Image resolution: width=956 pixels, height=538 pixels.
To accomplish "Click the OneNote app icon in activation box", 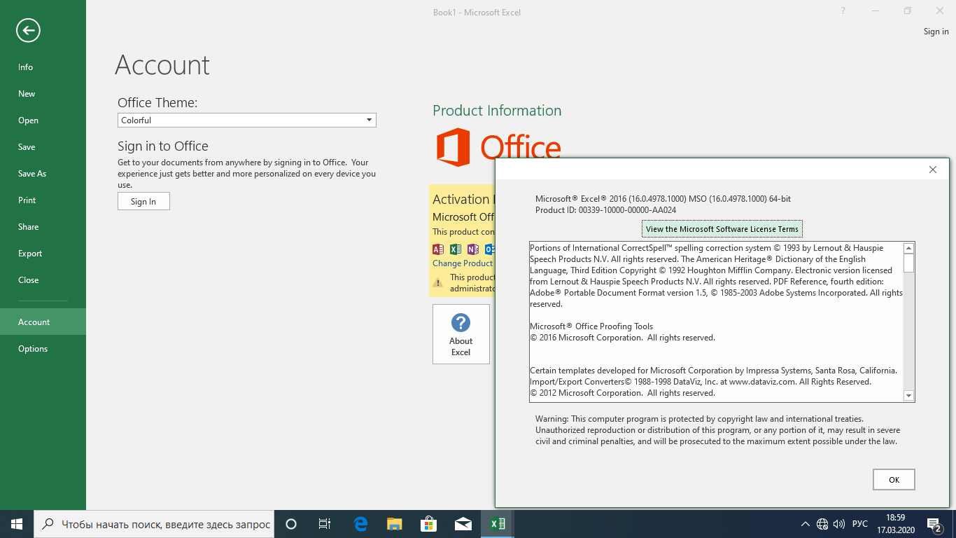I will click(x=473, y=249).
